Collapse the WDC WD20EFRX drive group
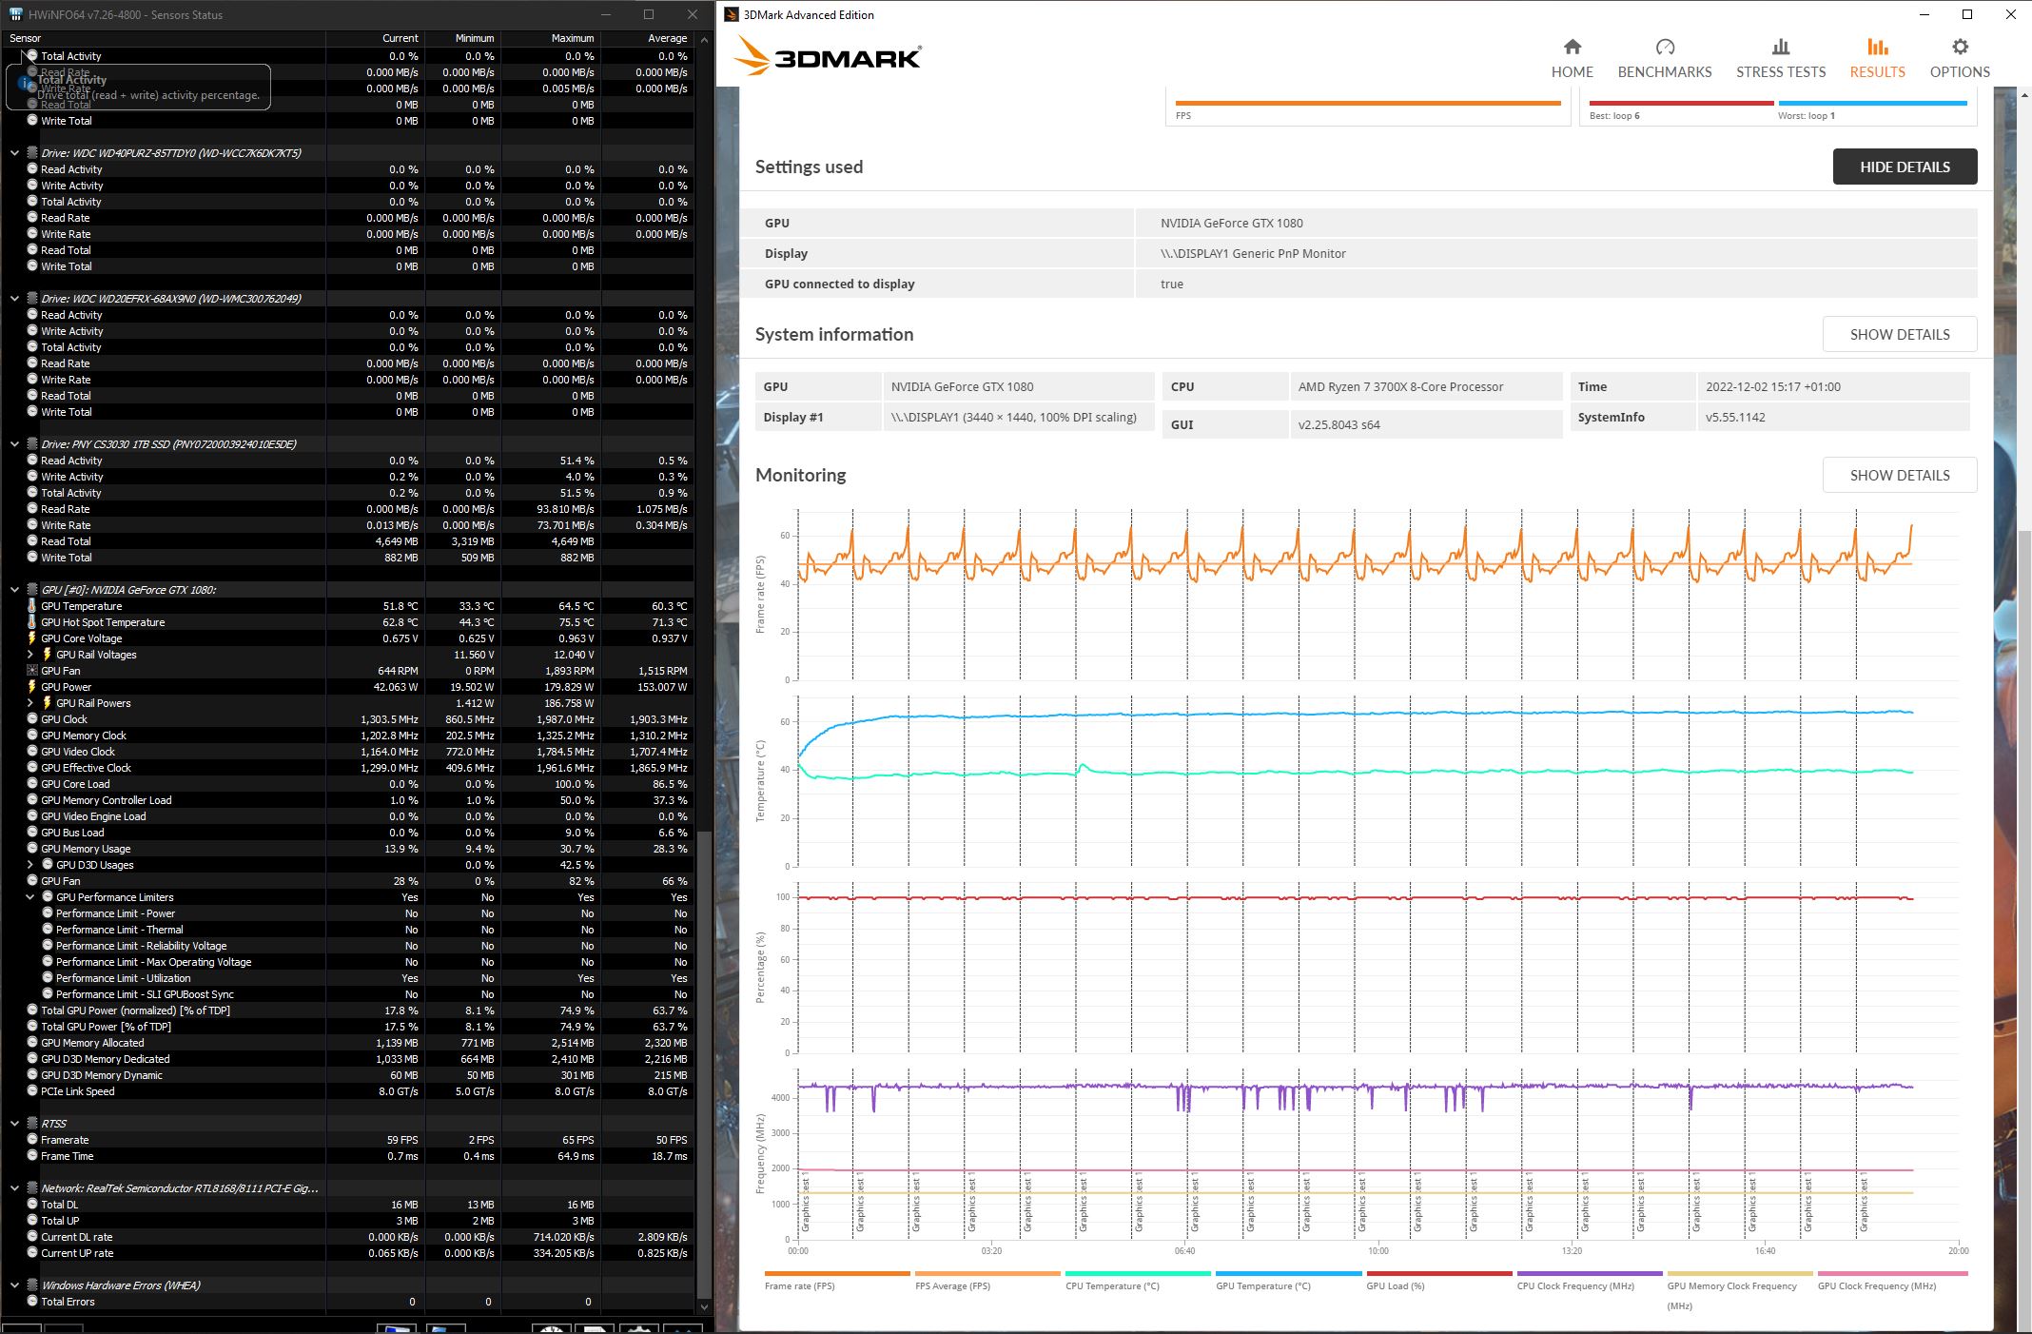 (14, 298)
